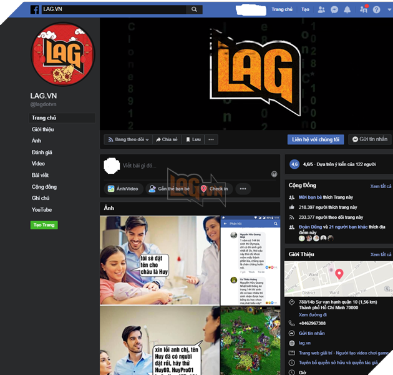
Task: Click Xem đường đi directions link
Action: tap(313, 315)
